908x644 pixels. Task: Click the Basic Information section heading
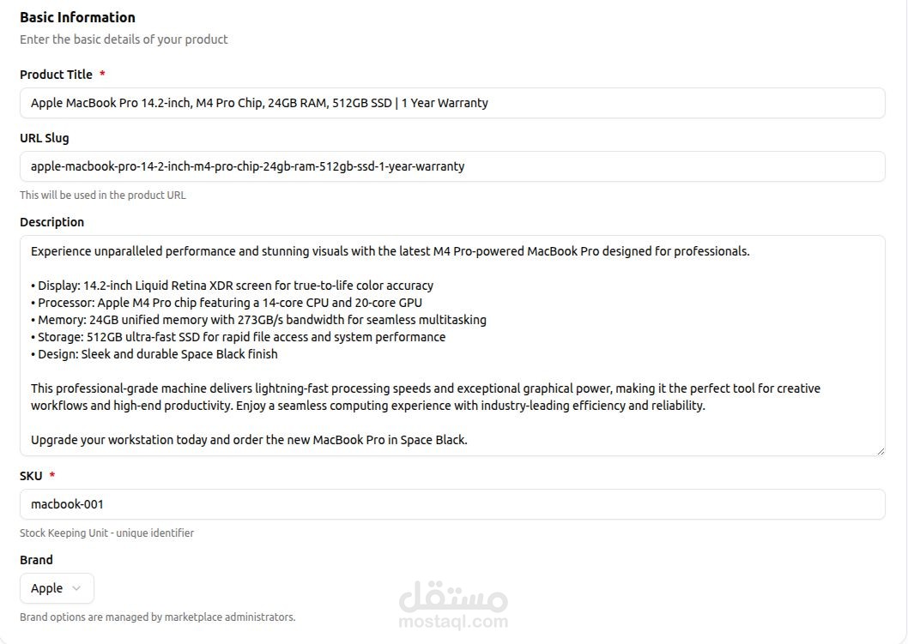[x=77, y=17]
